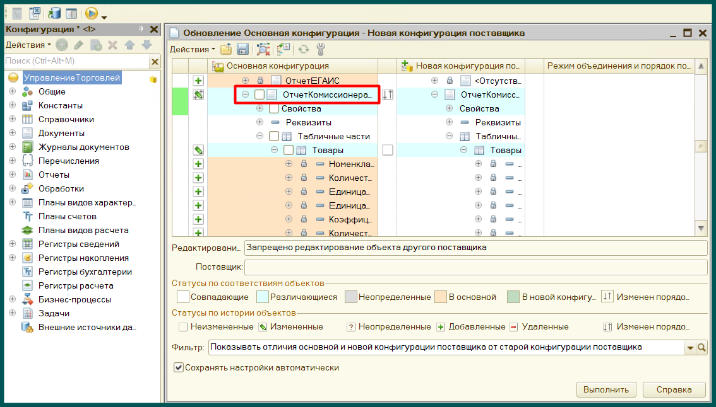Screen dimensions: 716x407
Task: Collapse Табличные части in new configuration column
Action: [x=450, y=136]
